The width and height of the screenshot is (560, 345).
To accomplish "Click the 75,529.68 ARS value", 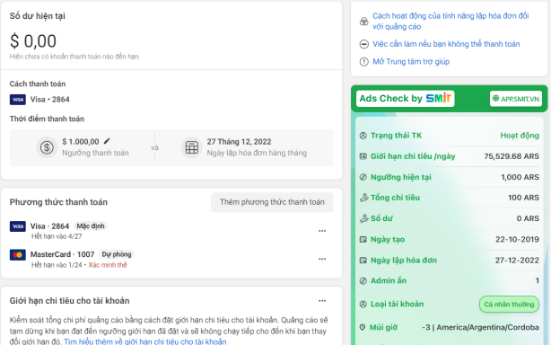I will pos(512,156).
